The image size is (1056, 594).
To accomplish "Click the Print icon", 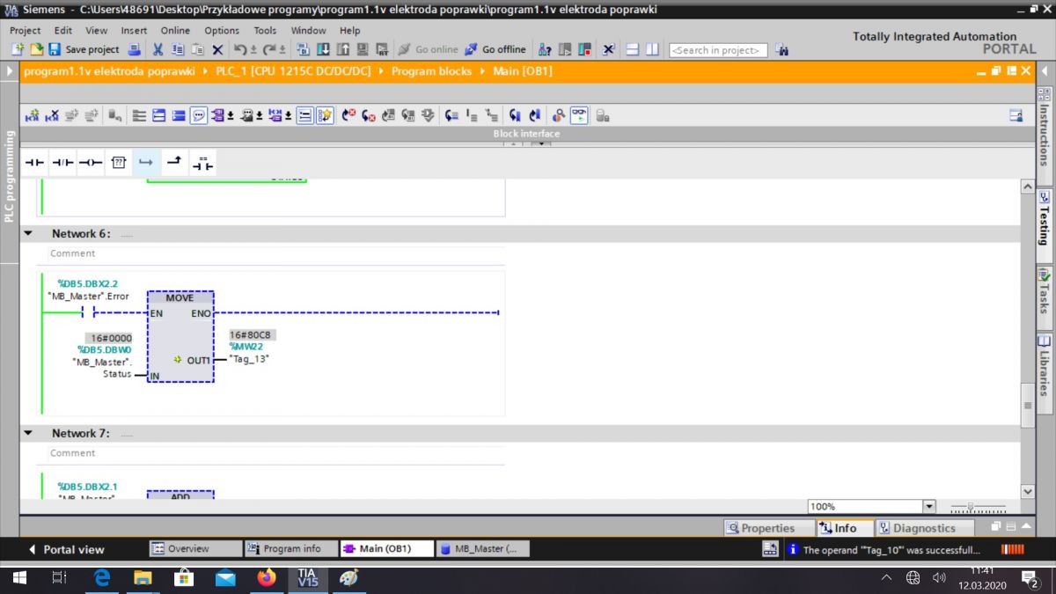I will 135,49.
